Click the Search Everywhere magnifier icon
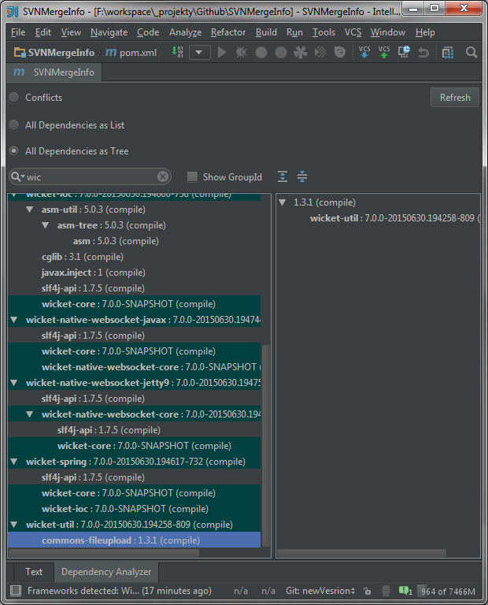The width and height of the screenshot is (488, 605). point(471,52)
